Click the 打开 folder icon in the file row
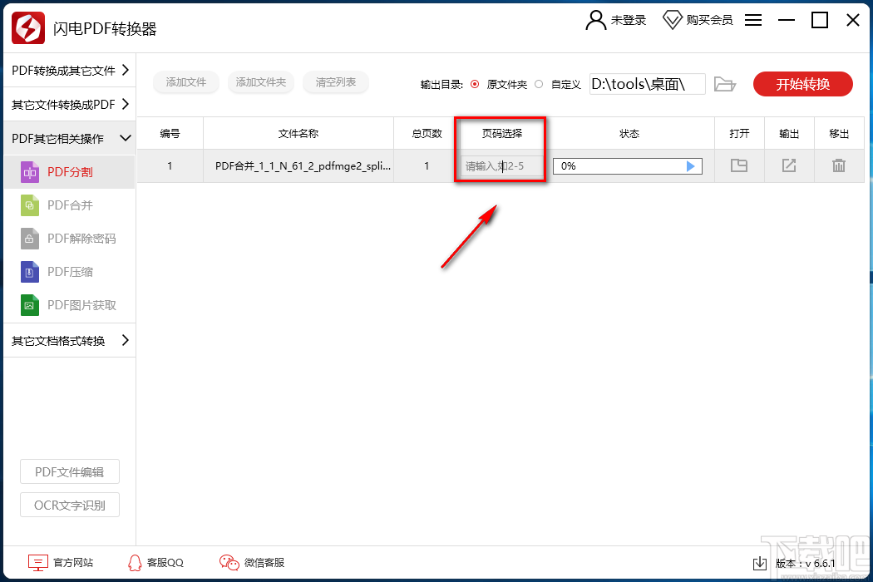Viewport: 873px width, 582px height. (738, 165)
